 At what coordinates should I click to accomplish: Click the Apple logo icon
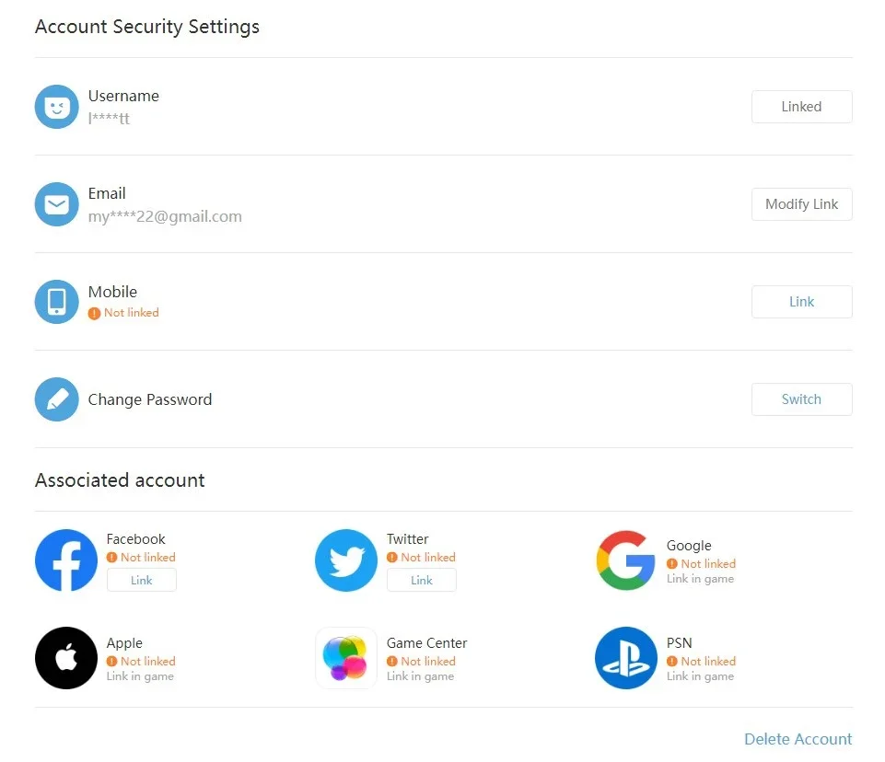[x=66, y=658]
